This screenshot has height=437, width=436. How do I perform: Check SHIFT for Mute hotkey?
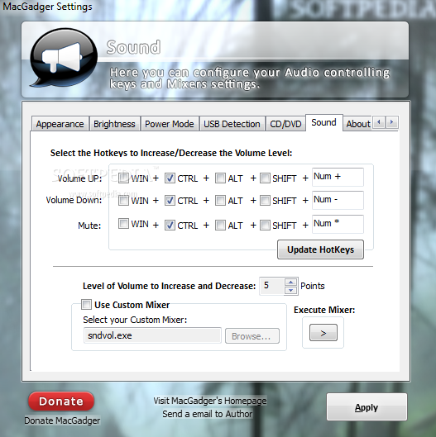[x=265, y=226]
